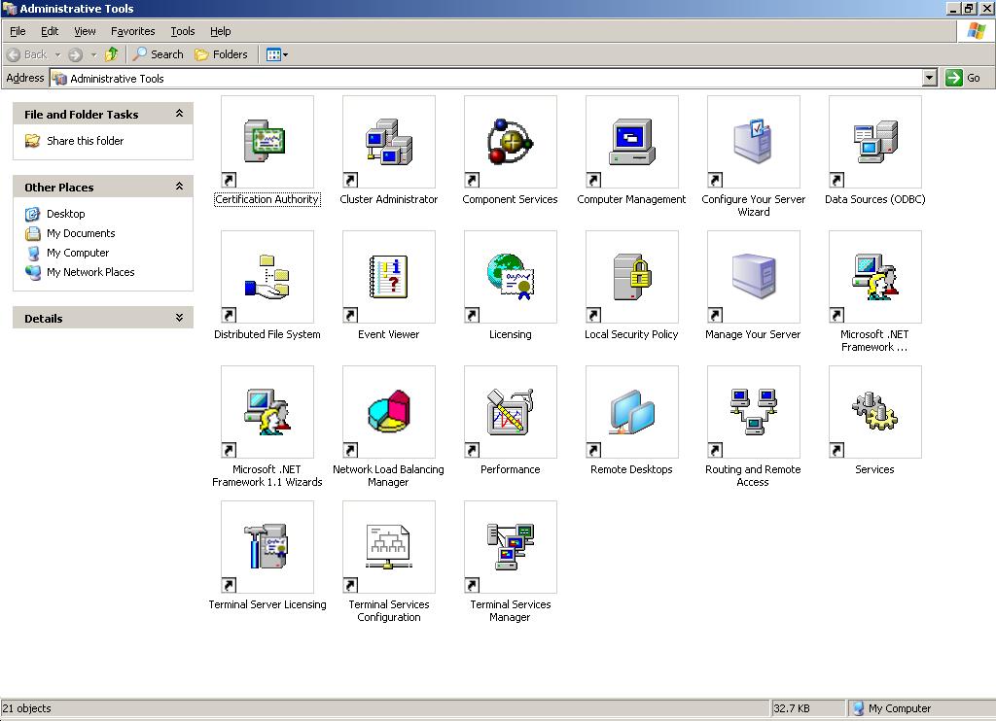Open the File menu
The height and width of the screenshot is (721, 996).
tap(18, 31)
